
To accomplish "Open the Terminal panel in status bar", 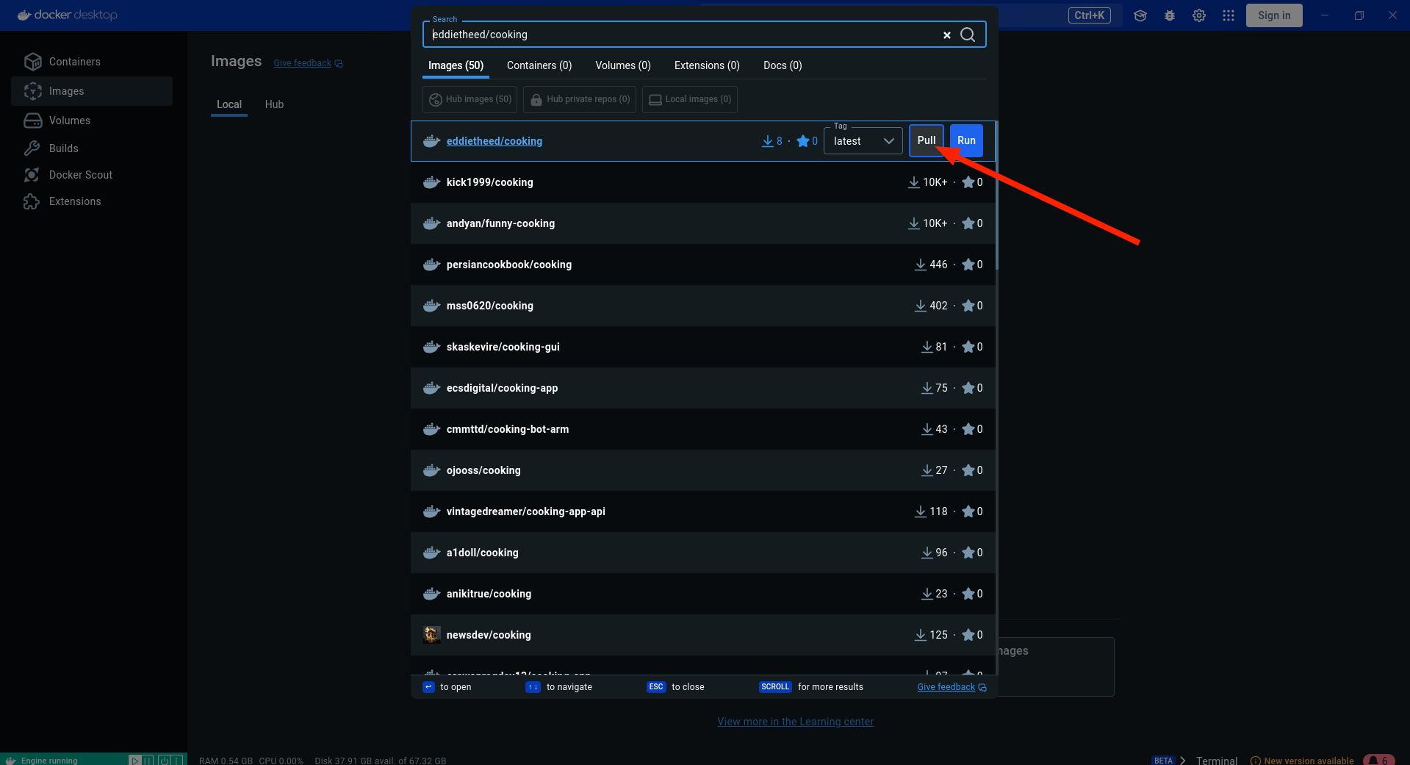I will (x=1217, y=761).
